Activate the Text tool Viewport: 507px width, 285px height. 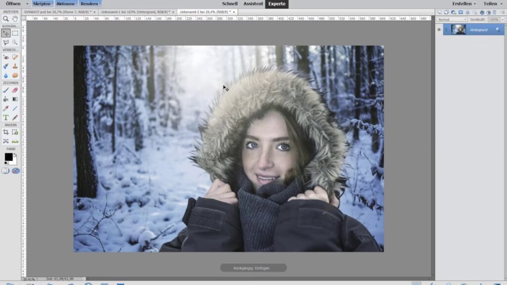tap(6, 117)
